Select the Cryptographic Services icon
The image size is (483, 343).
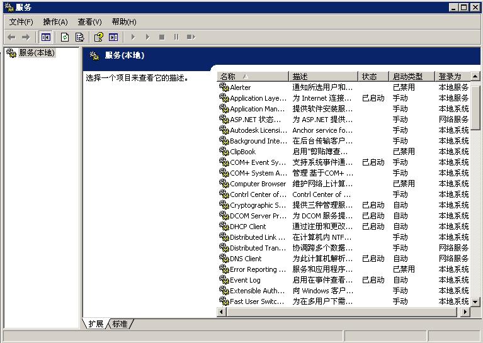coord(224,205)
